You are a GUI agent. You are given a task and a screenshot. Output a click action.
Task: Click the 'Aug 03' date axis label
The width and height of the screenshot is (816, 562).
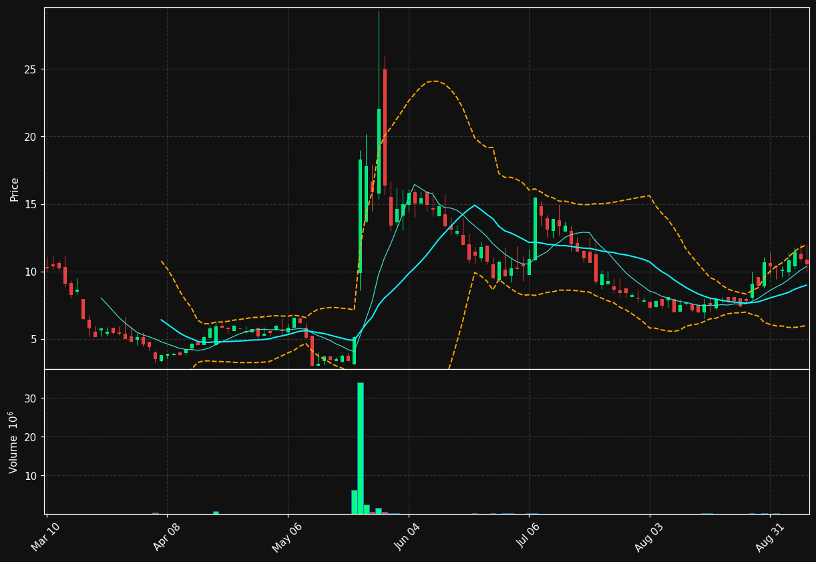pyautogui.click(x=649, y=537)
